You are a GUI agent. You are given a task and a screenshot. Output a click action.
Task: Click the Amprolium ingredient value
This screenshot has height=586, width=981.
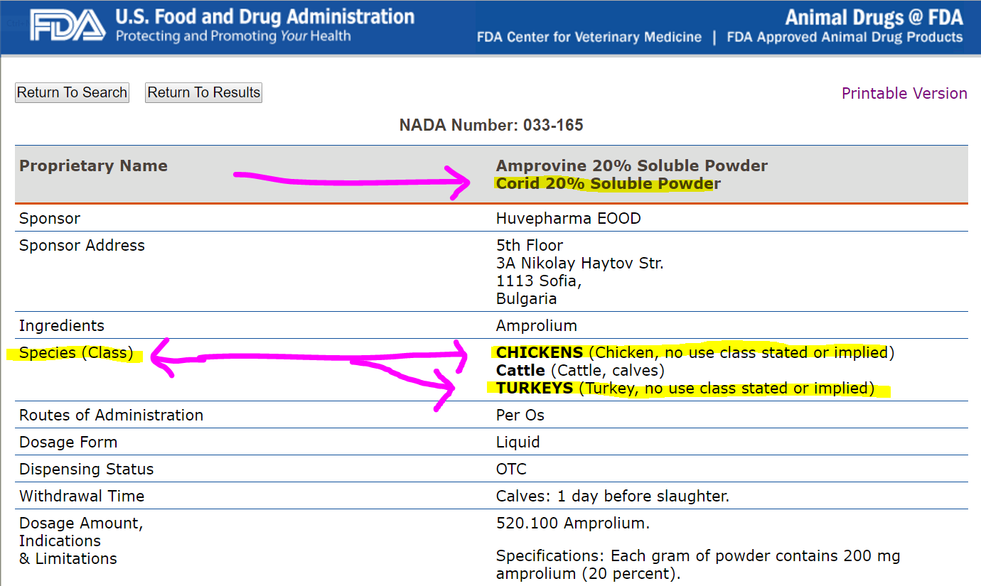pos(536,326)
